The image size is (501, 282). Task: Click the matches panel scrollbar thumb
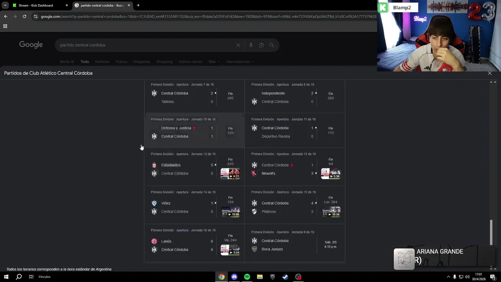click(492, 232)
